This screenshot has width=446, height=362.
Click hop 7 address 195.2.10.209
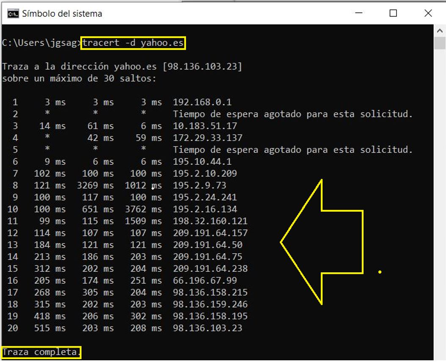[205, 174]
